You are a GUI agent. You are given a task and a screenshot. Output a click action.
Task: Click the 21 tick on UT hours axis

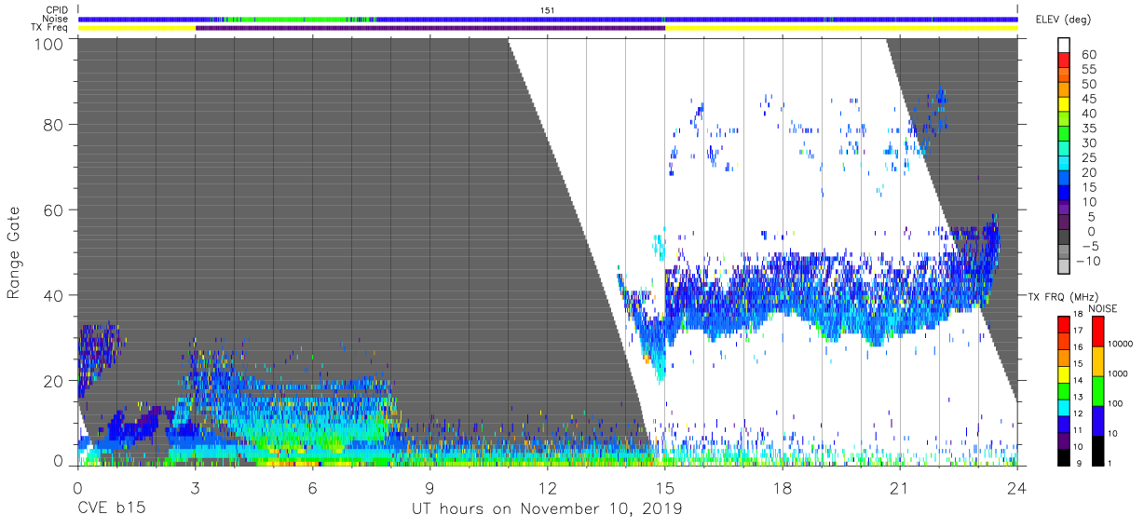click(900, 487)
